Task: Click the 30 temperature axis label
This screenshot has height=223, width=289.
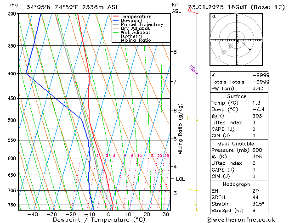Action: [x=166, y=215]
